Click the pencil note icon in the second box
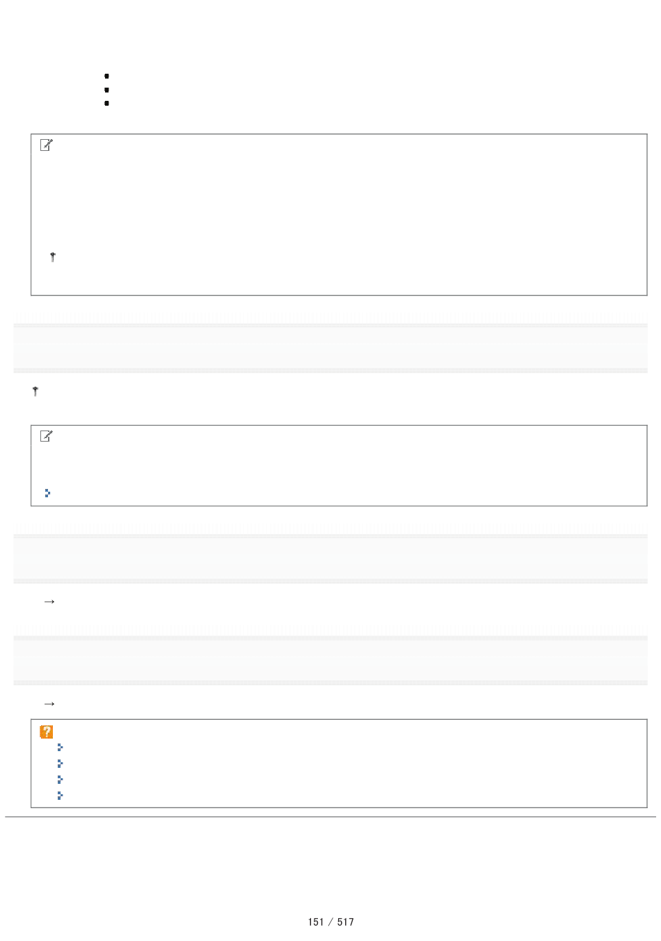The height and width of the screenshot is (941, 661). [x=47, y=436]
